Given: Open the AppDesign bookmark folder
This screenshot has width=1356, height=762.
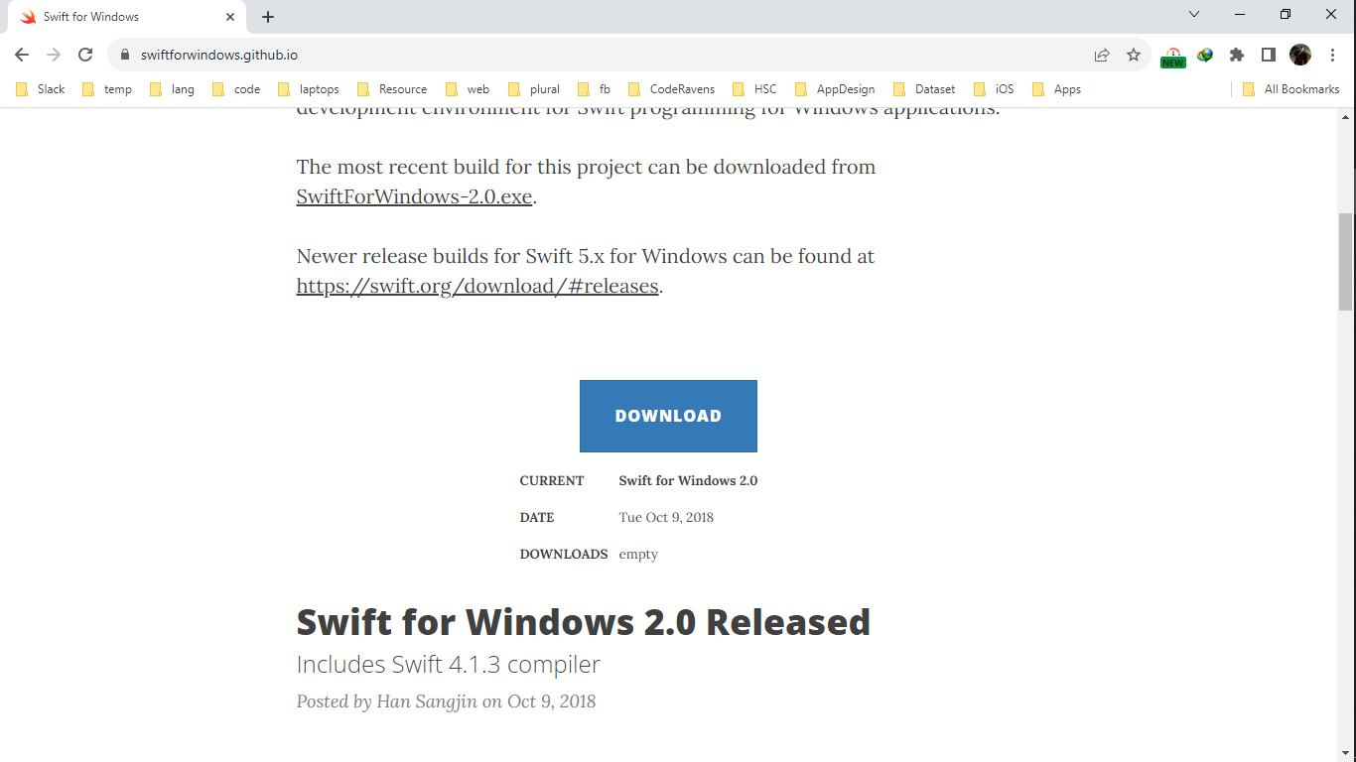Looking at the screenshot, I should click(835, 89).
